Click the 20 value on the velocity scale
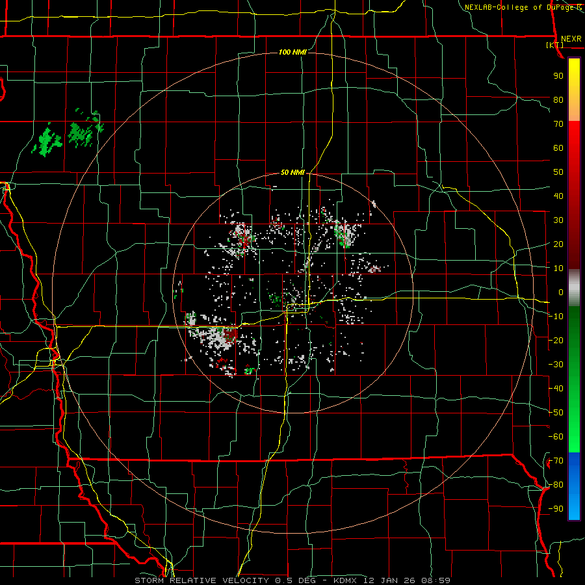 [x=558, y=244]
